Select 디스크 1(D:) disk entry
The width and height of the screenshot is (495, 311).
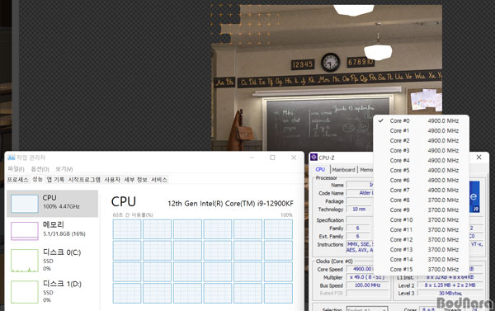pos(53,291)
